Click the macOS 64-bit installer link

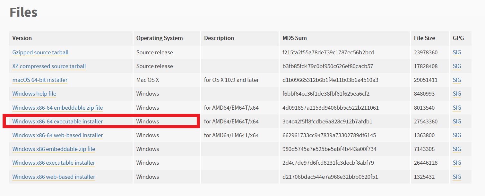[39, 80]
